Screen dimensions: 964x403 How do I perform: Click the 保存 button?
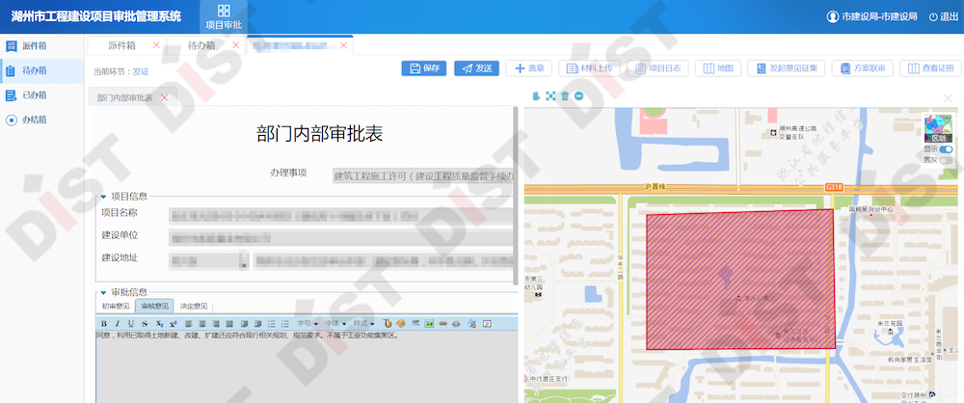425,68
